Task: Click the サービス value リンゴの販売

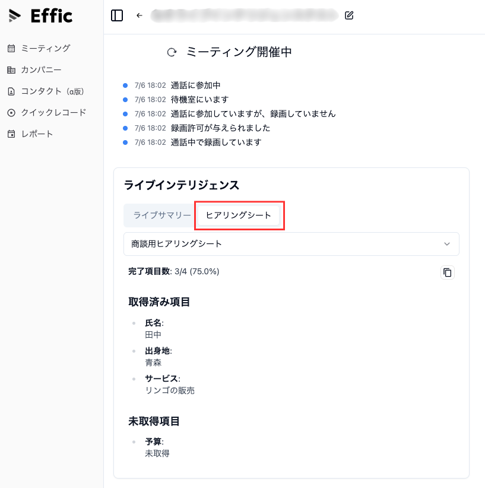Action: click(x=170, y=391)
